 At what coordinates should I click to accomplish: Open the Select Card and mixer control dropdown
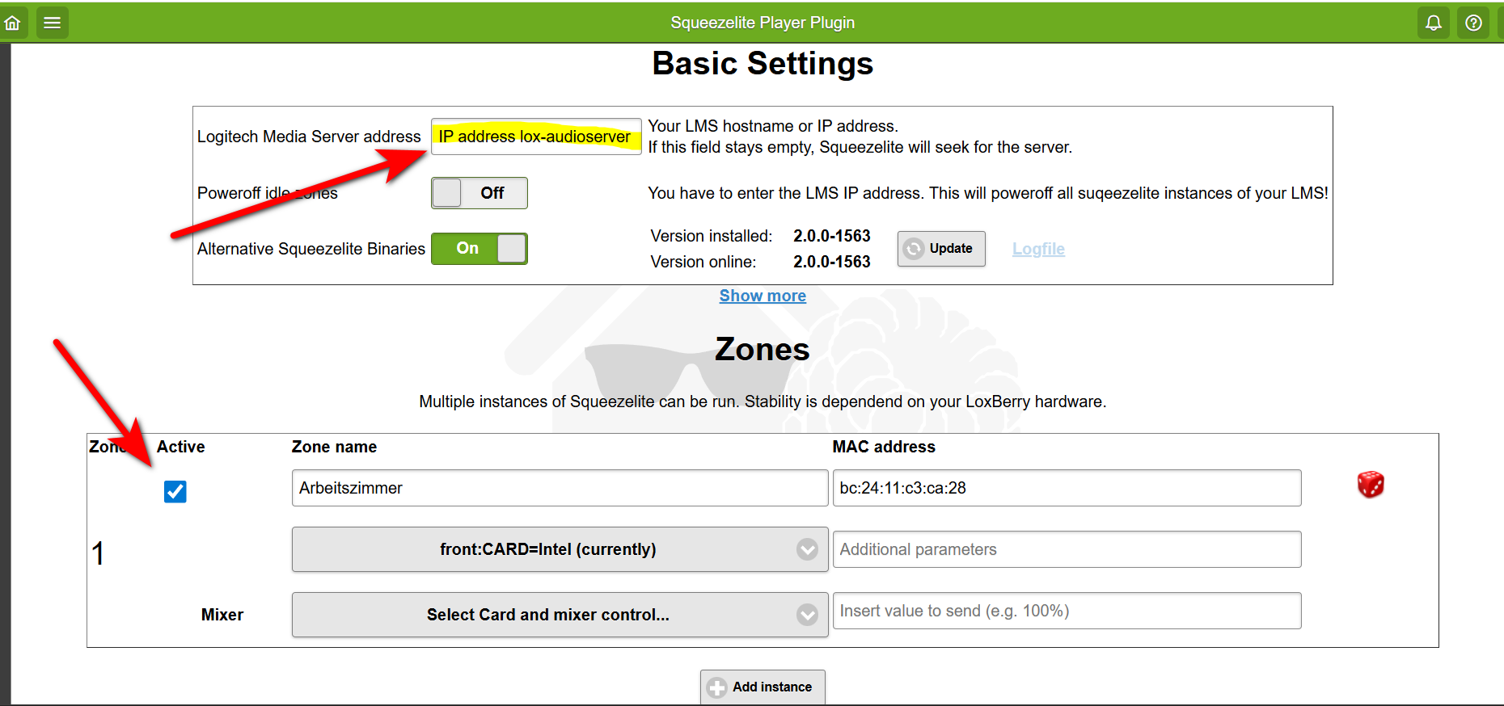[x=560, y=615]
